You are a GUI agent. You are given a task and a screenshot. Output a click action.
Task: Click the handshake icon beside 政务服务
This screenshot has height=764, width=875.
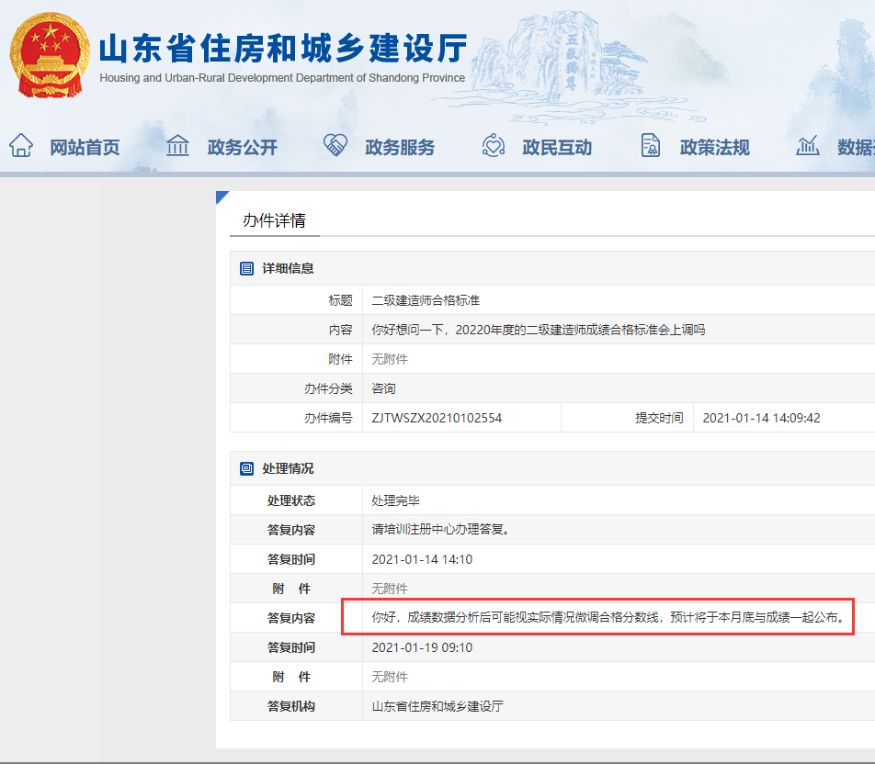click(x=335, y=144)
